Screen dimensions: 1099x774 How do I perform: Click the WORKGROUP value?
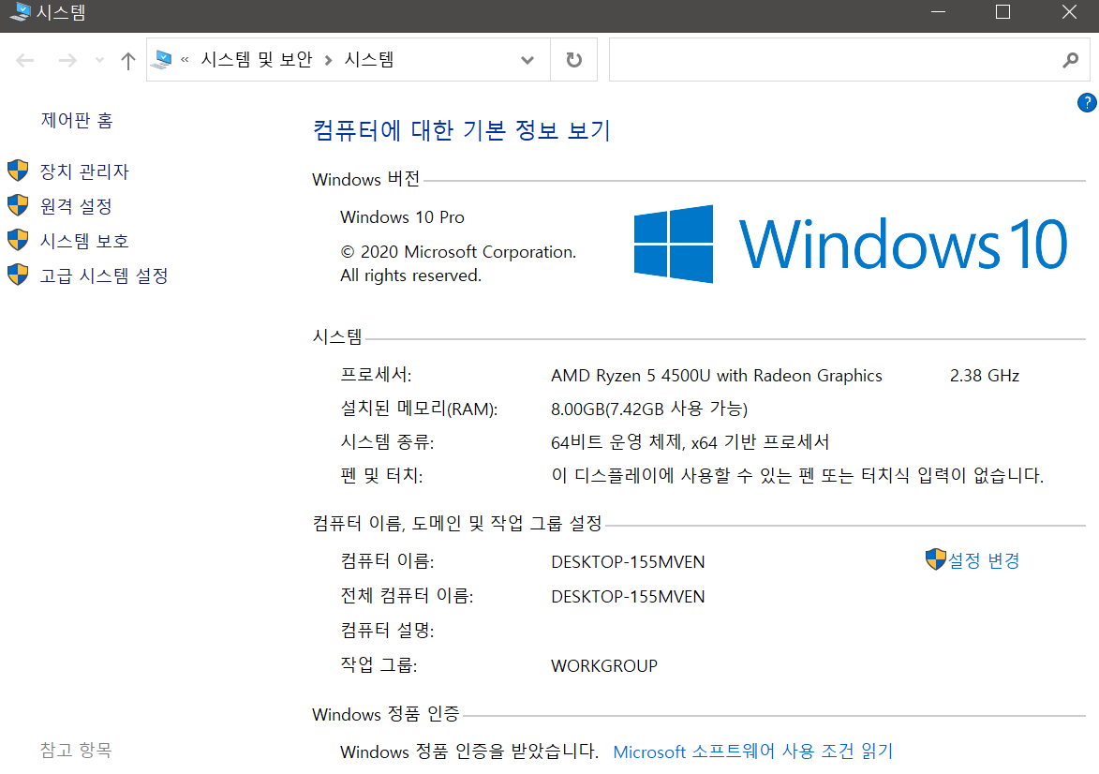[604, 666]
